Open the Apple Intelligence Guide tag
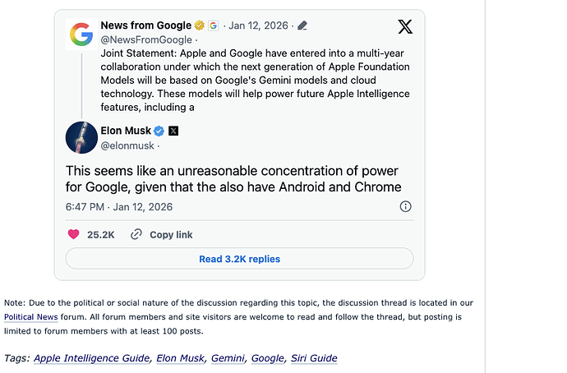The image size is (567, 373). tap(92, 358)
